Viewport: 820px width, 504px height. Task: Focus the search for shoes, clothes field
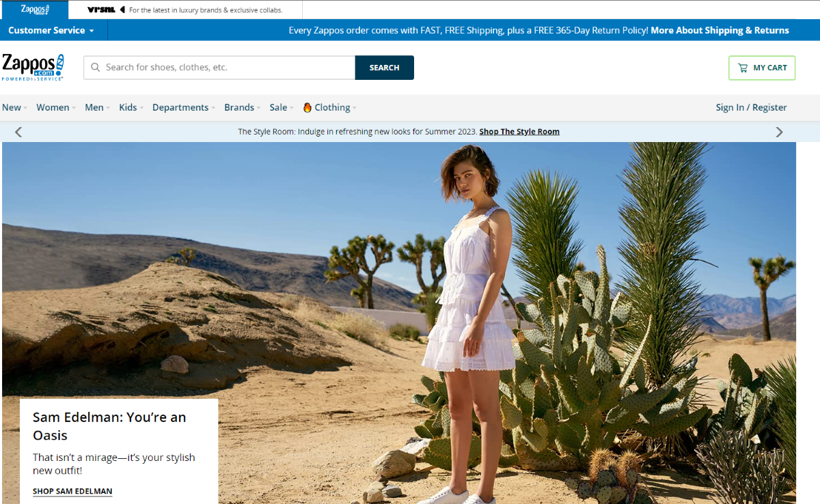pyautogui.click(x=219, y=68)
